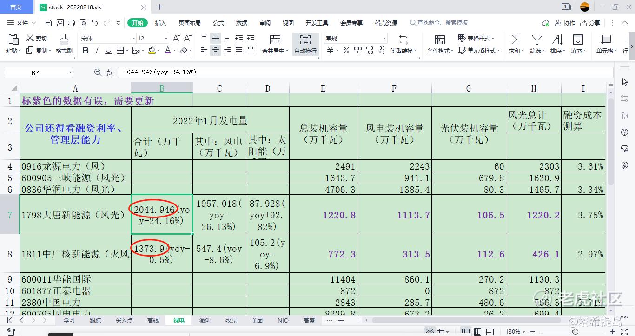
Task: Select the 牧原 sheet tab
Action: tap(231, 320)
